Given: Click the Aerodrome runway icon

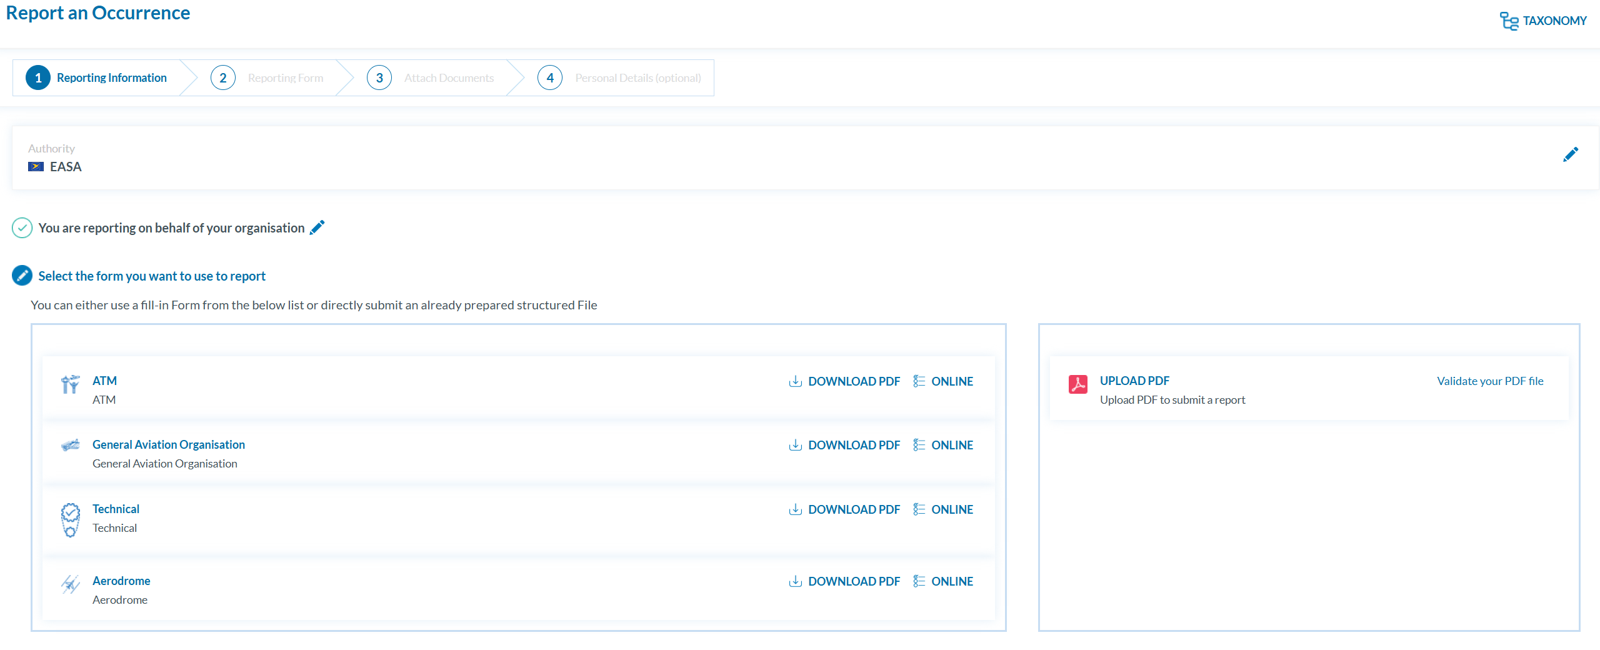Looking at the screenshot, I should tap(70, 584).
